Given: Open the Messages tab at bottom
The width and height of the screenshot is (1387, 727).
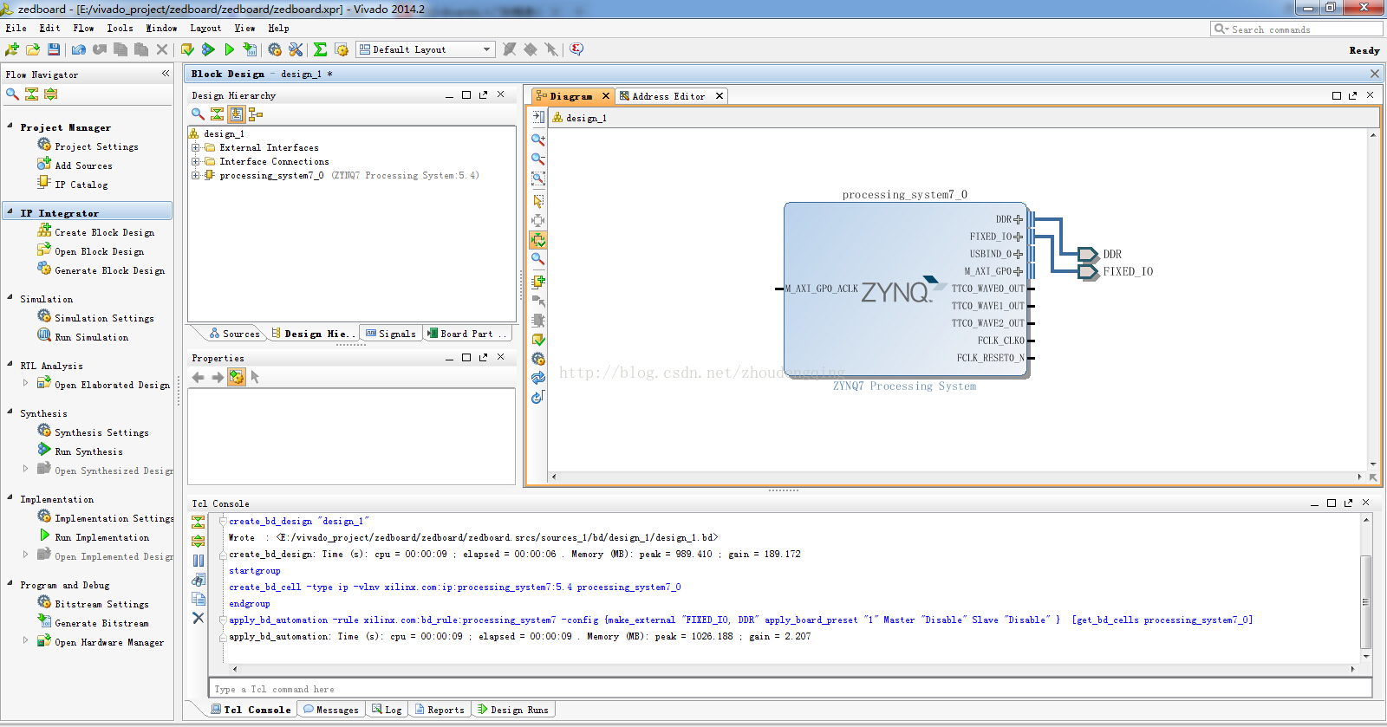Looking at the screenshot, I should (x=331, y=710).
